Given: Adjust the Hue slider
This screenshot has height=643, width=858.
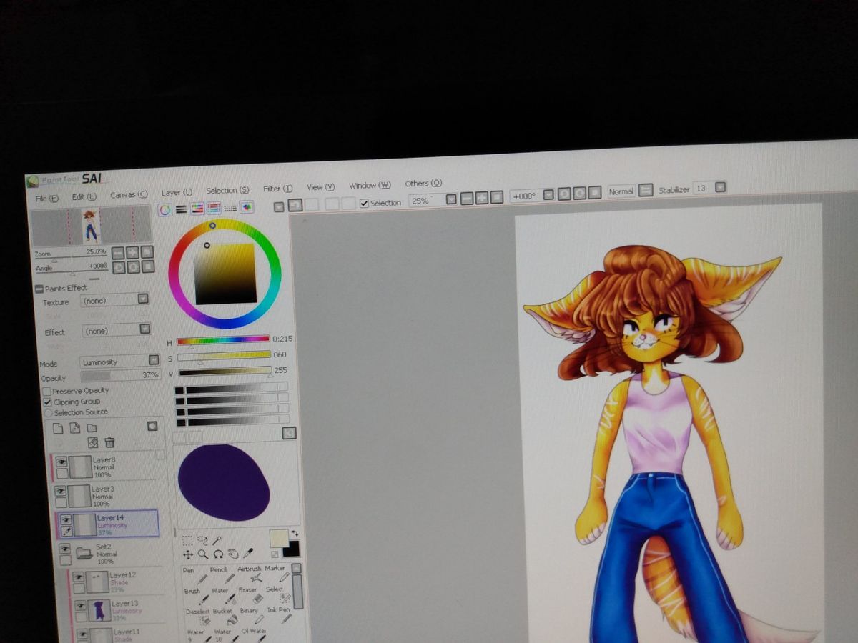Looking at the screenshot, I should tap(224, 340).
